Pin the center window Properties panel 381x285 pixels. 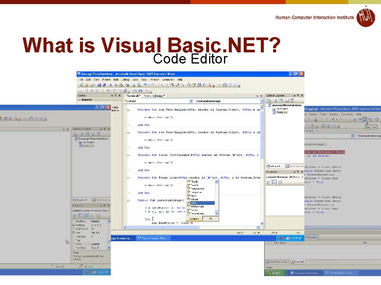(298, 172)
